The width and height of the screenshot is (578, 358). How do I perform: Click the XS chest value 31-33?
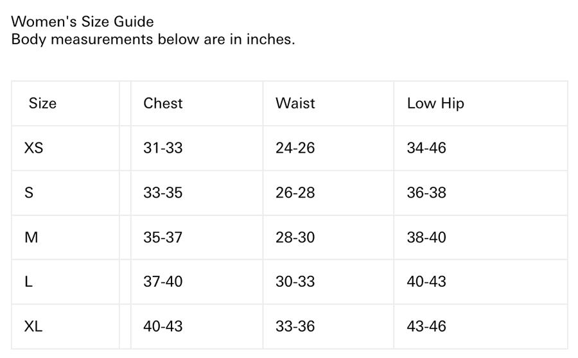tap(163, 148)
